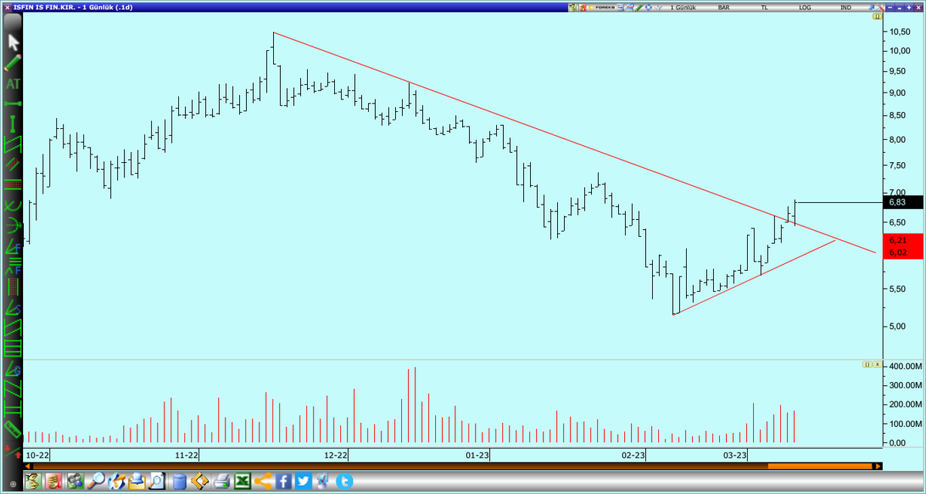Select the S-marked angle fan tool
Screen dimensions: 926x494
coord(13,306)
